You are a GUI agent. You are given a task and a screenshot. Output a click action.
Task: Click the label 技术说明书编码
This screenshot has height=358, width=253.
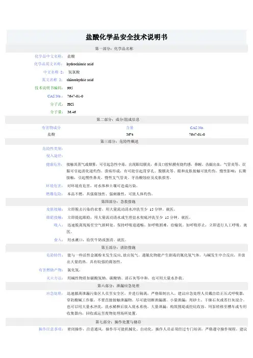48,88
